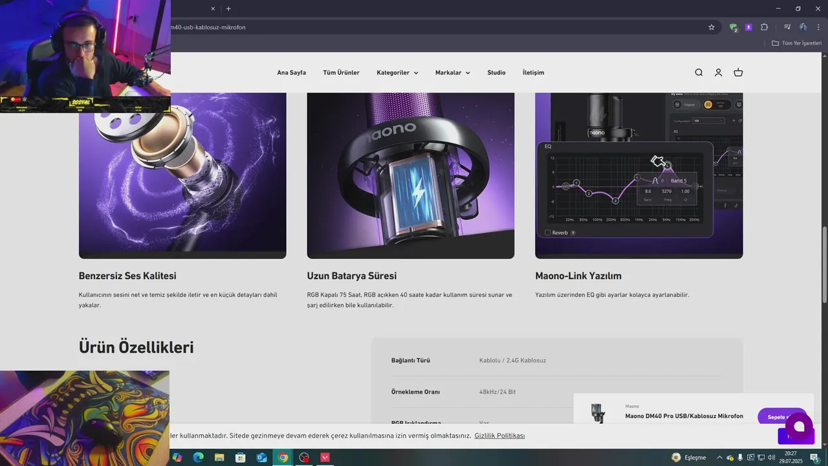
Task: Click the capsule sound quality image
Action: tap(182, 175)
